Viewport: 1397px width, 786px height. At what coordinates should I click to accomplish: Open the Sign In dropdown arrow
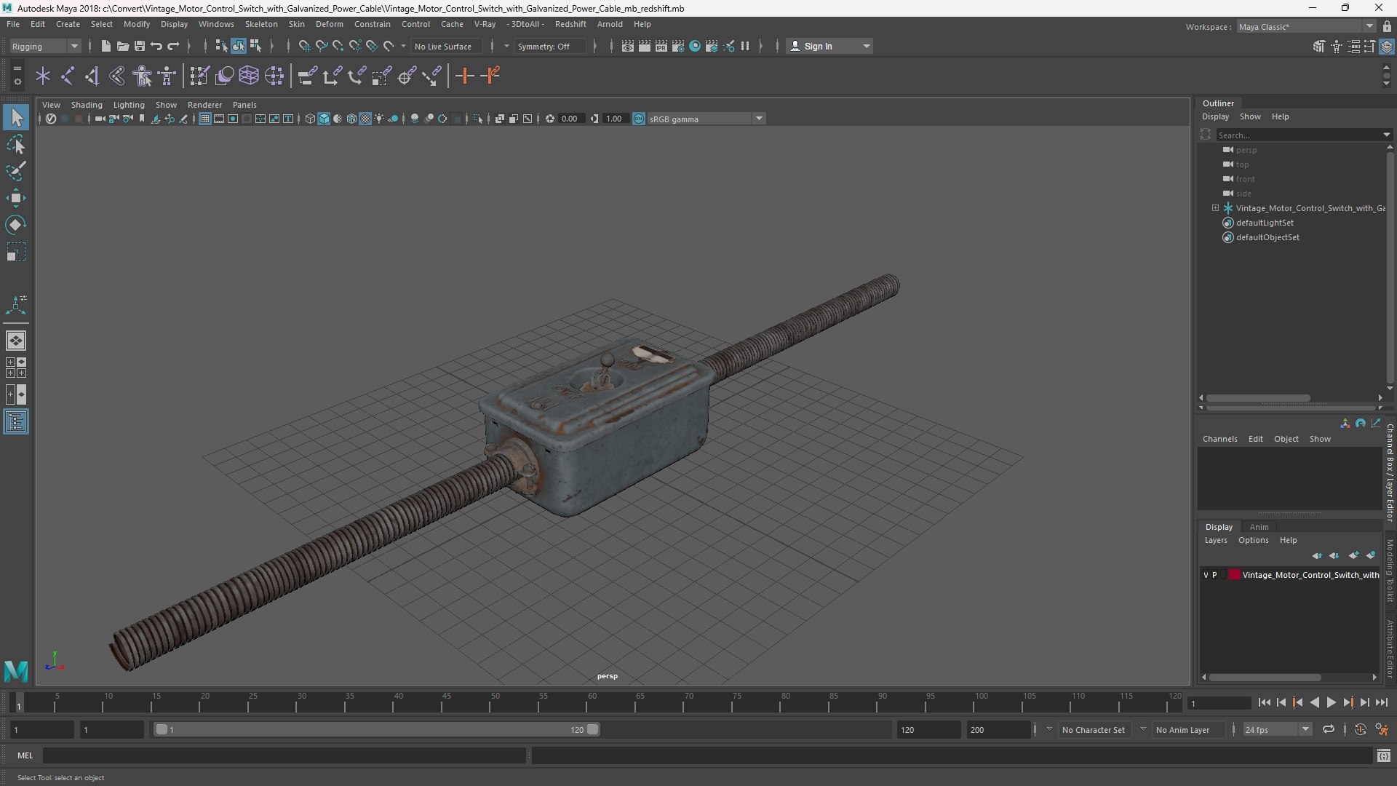point(866,46)
